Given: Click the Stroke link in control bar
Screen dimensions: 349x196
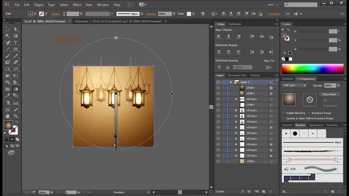Looking at the screenshot, I should [x=56, y=14].
